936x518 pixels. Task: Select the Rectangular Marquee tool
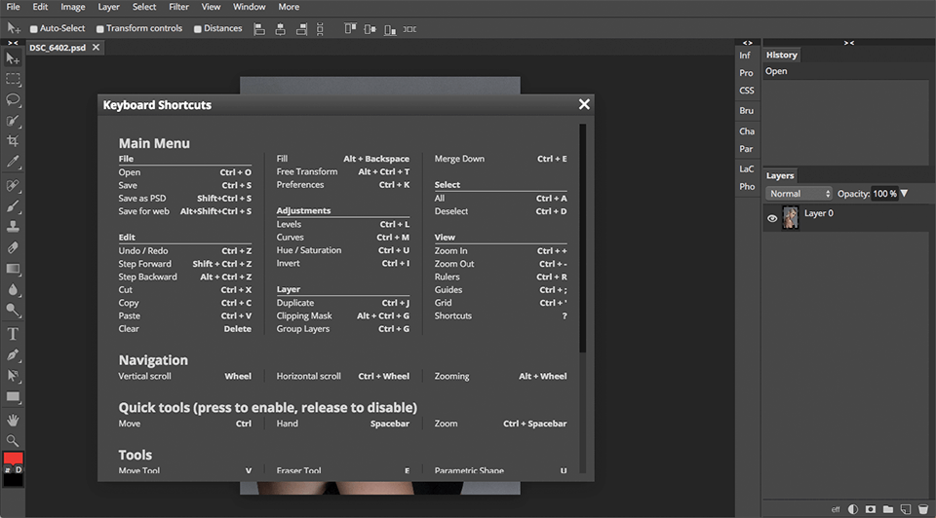[x=14, y=79]
